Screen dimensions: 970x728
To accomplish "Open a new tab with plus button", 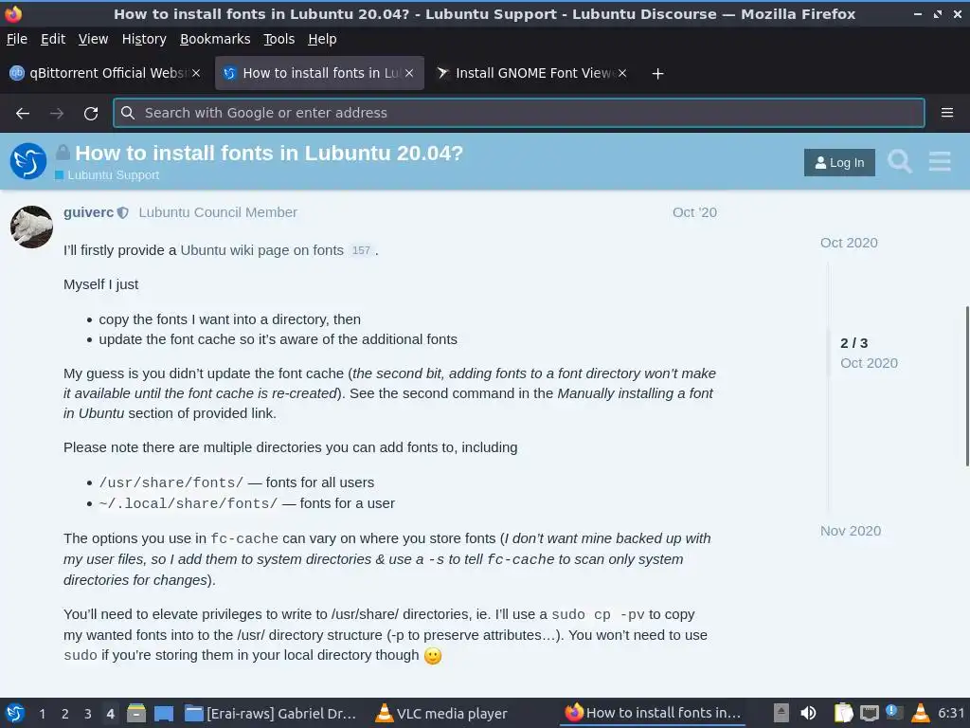I will [657, 74].
